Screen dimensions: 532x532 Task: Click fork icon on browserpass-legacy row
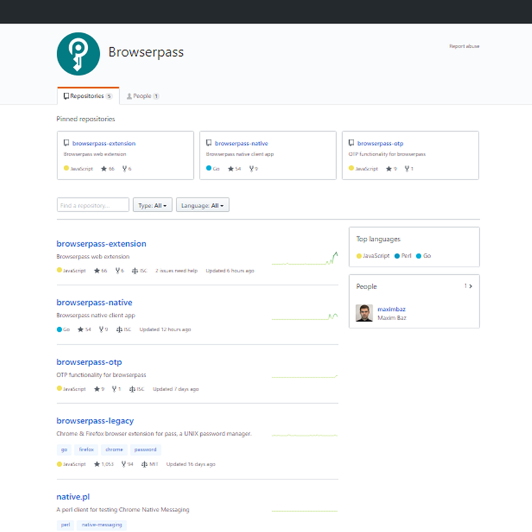[124, 464]
